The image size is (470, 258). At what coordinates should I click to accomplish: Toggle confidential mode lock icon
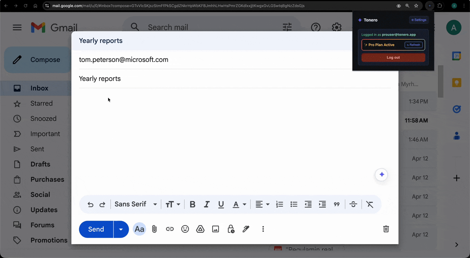[x=231, y=229]
